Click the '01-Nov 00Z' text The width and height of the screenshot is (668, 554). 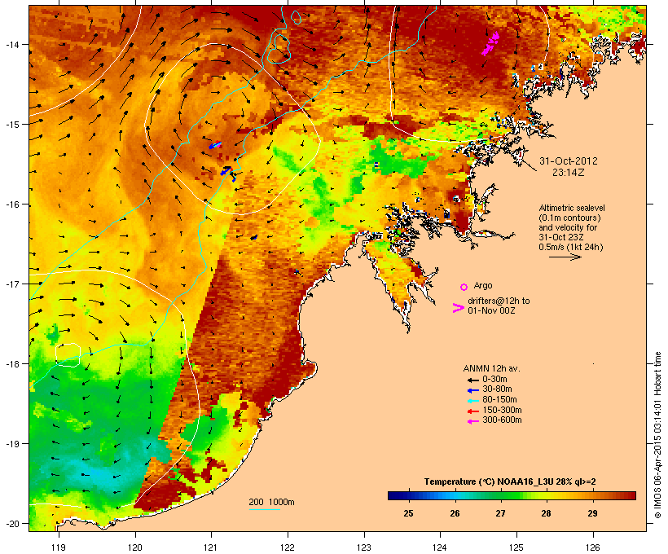coord(491,310)
